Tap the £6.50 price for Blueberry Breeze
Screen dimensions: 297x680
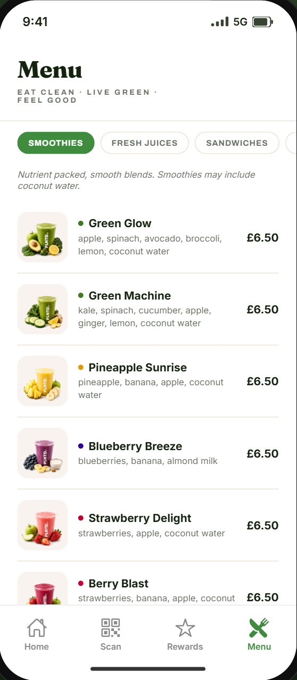(263, 453)
